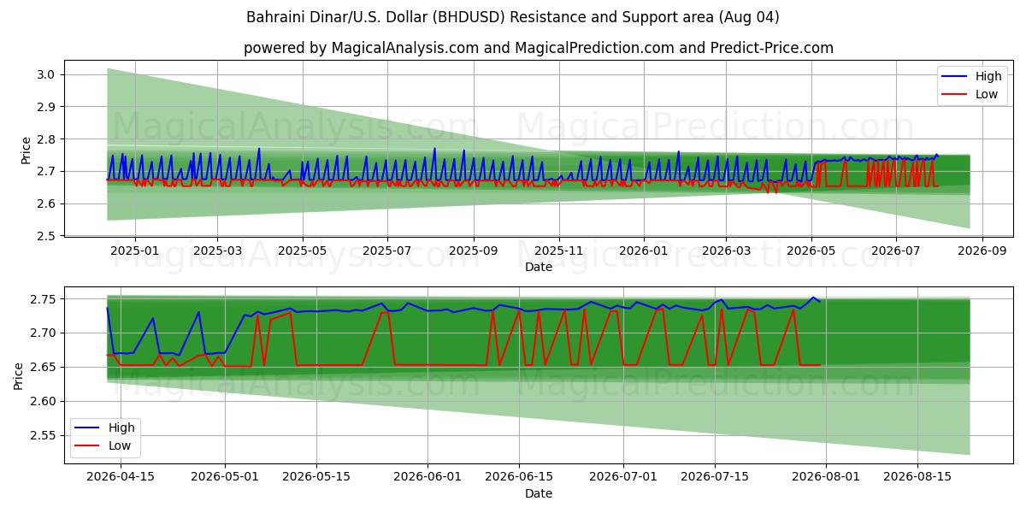The image size is (1026, 513).
Task: Click the '2026-06-15' date tick label
Action: (519, 478)
